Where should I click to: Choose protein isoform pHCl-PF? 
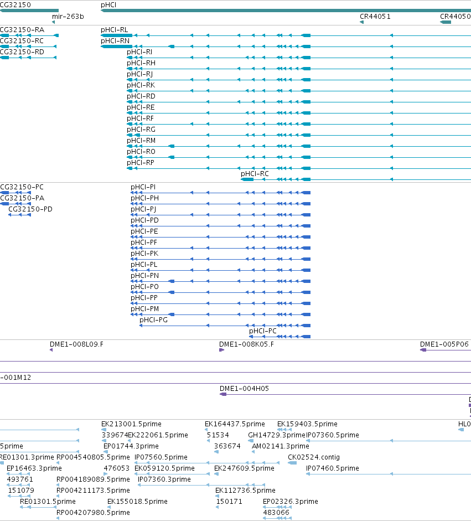coord(144,242)
